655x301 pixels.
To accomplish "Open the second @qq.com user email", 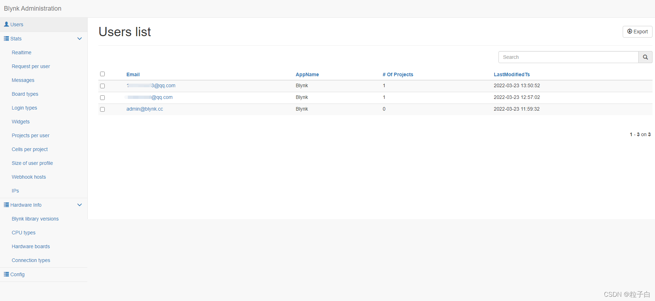I will click(x=149, y=97).
